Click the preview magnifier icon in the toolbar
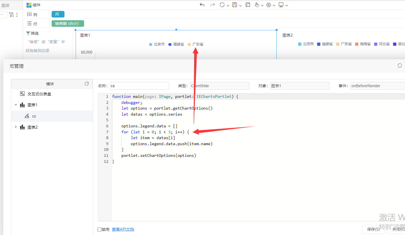This screenshot has width=405, height=235. 248,5
